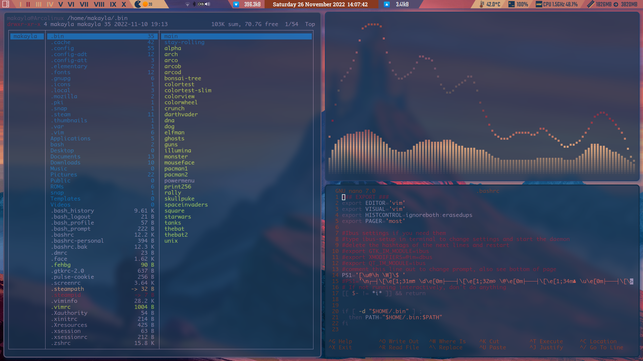Click the RAM memory chip icon
643x361 pixels.
[590, 5]
